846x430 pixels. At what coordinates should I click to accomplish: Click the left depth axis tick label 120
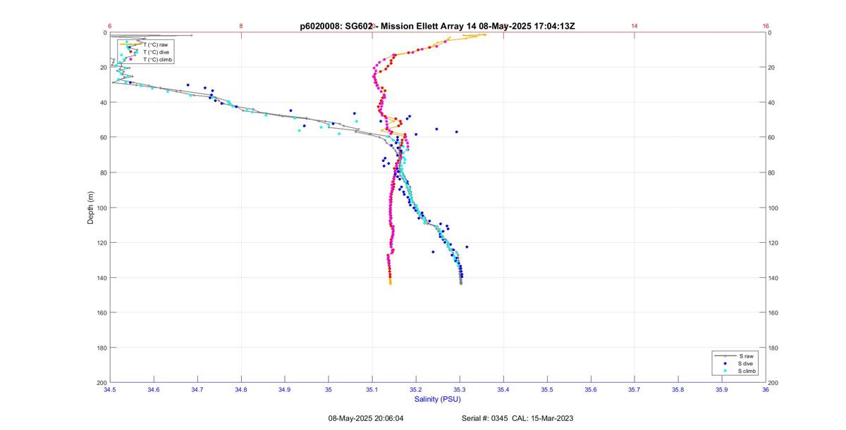(101, 243)
